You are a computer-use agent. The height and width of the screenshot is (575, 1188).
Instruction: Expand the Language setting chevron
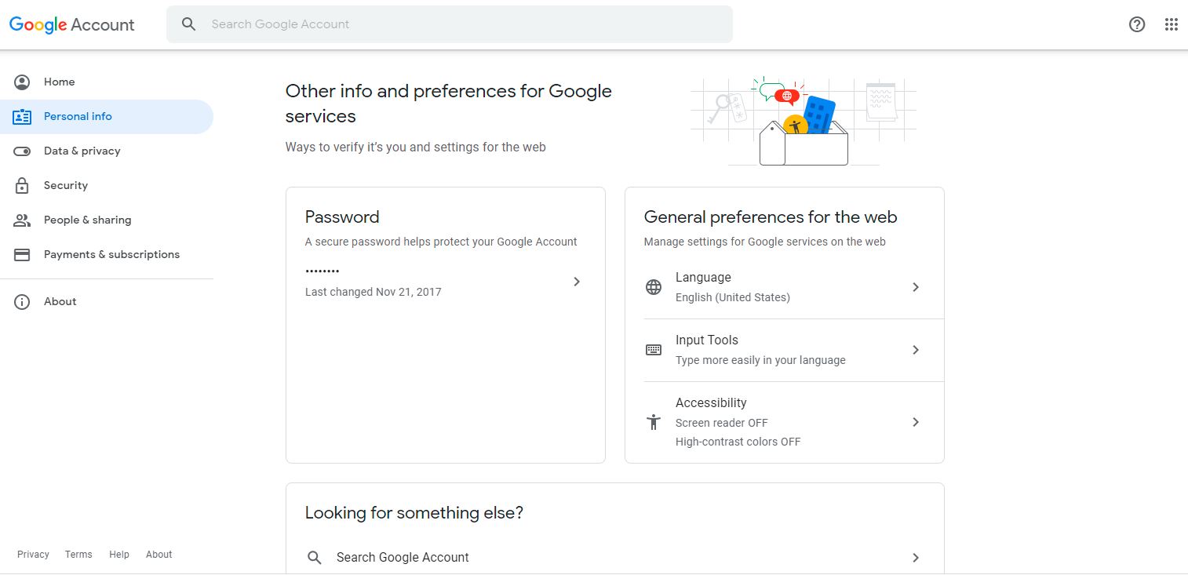click(916, 287)
